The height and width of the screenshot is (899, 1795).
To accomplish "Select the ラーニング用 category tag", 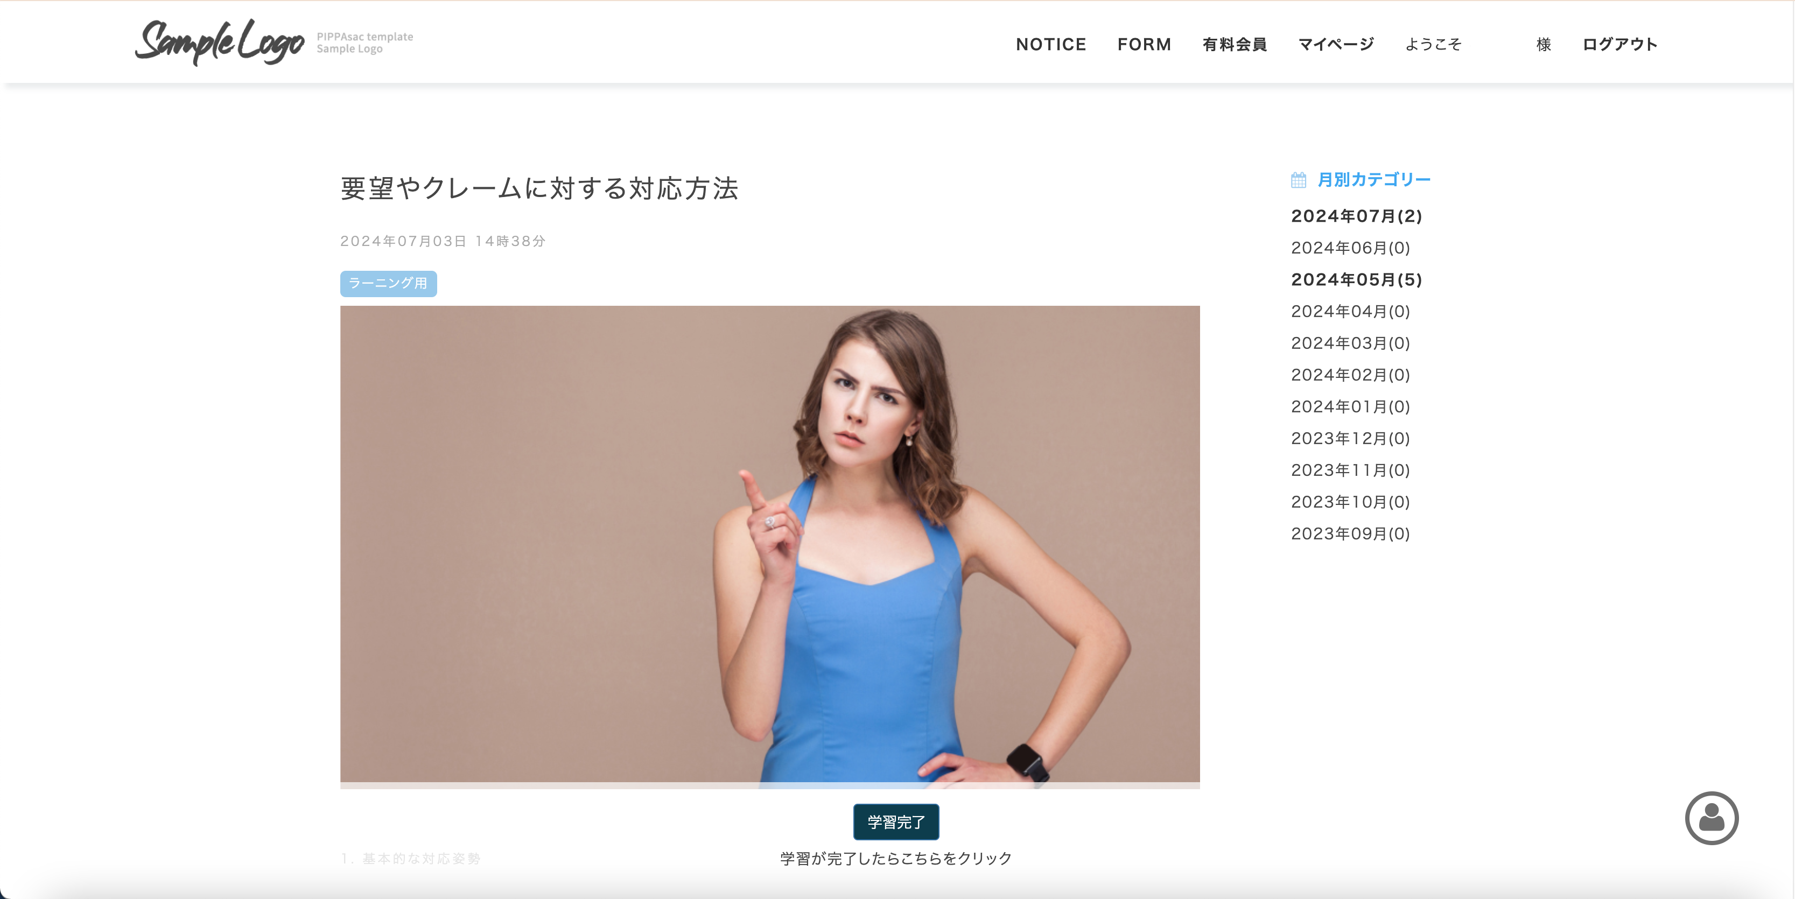I will (388, 284).
